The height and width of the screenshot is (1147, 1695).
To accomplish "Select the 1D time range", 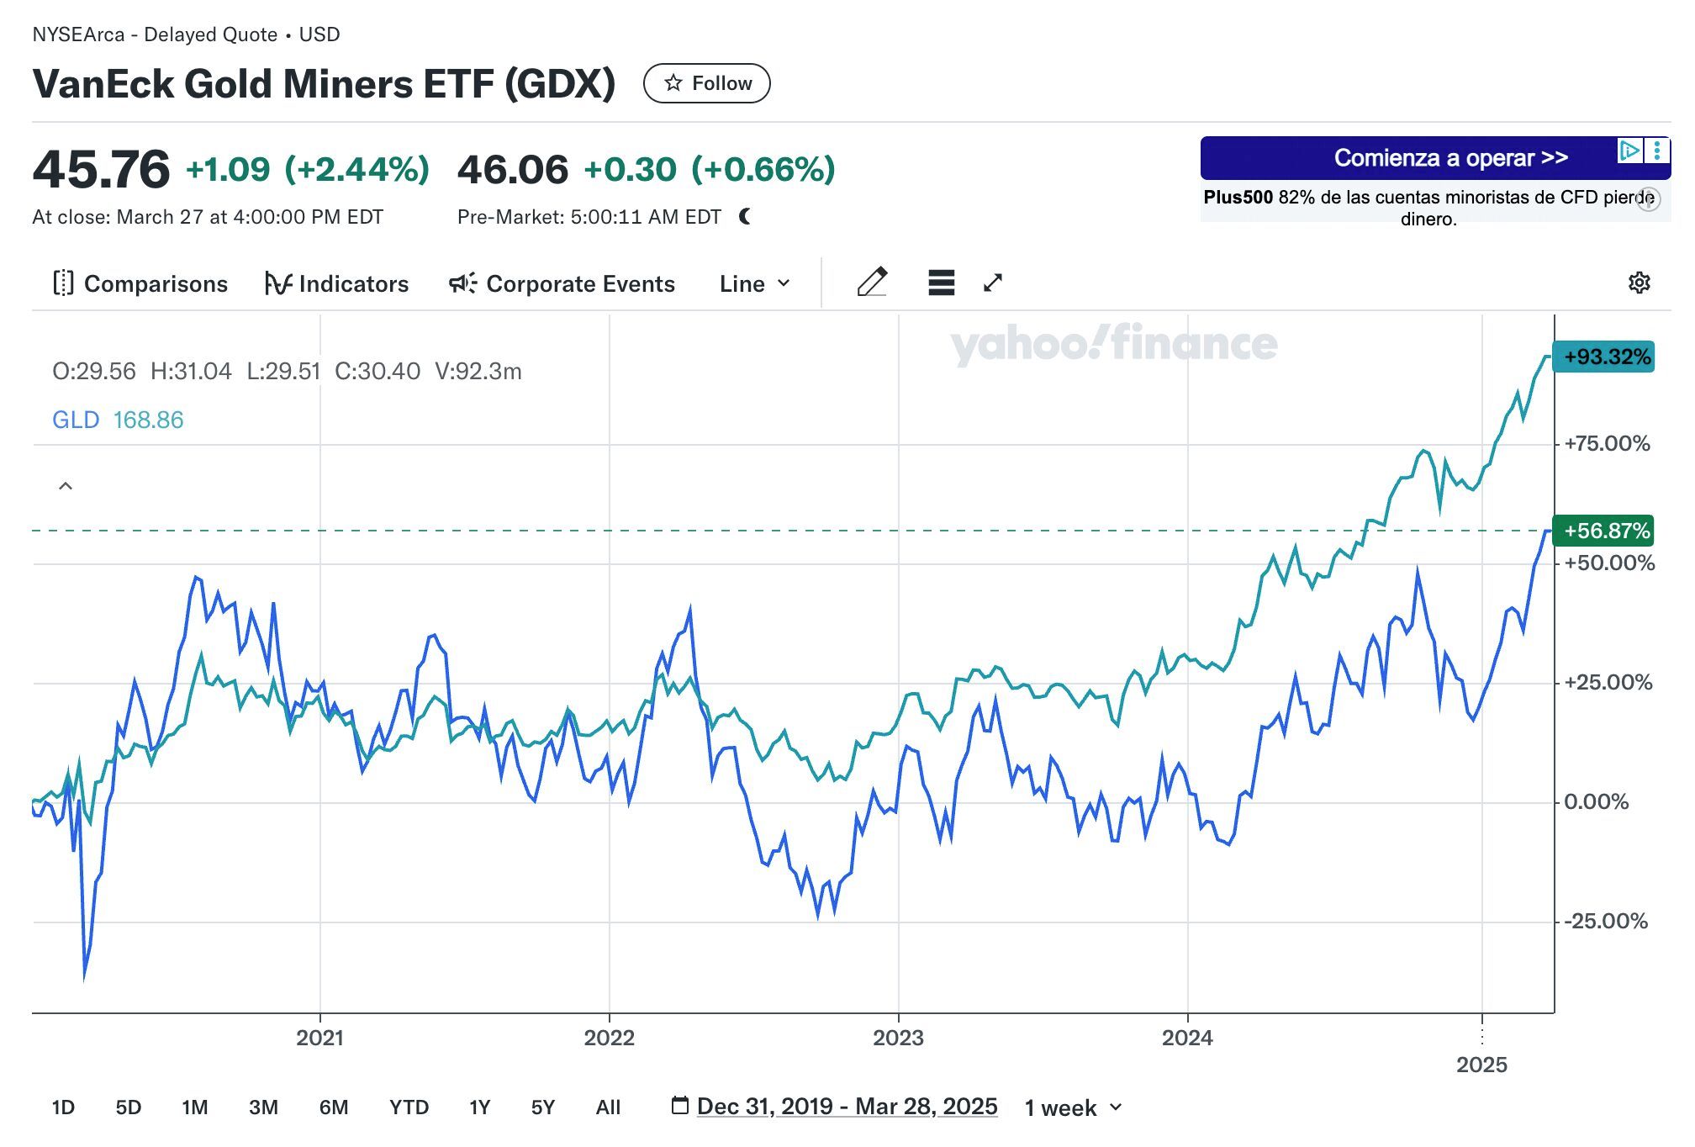I will [x=63, y=1107].
